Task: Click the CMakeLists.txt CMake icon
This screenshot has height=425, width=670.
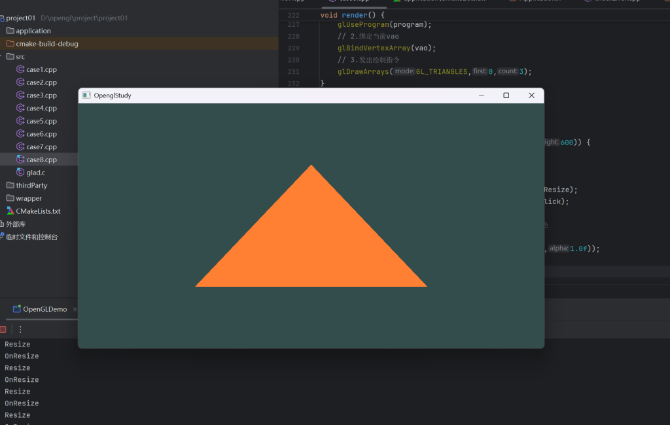Action: [x=10, y=211]
